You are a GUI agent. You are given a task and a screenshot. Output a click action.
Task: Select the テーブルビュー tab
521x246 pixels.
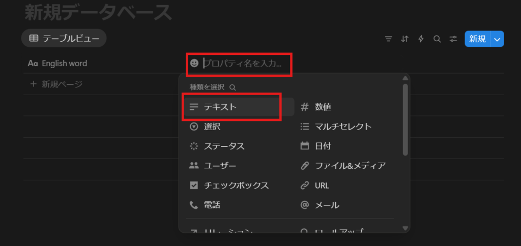[64, 38]
